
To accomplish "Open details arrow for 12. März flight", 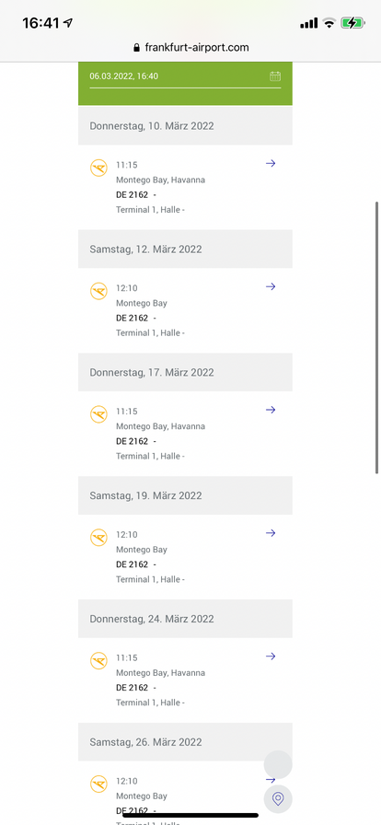I will [271, 286].
